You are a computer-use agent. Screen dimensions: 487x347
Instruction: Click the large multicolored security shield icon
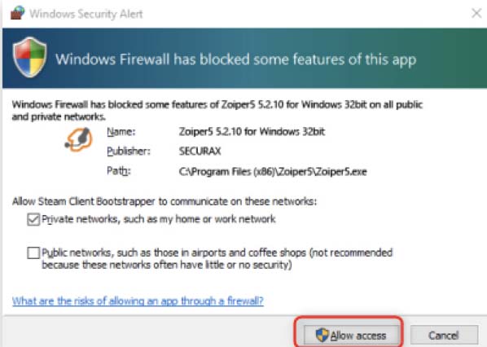(30, 57)
